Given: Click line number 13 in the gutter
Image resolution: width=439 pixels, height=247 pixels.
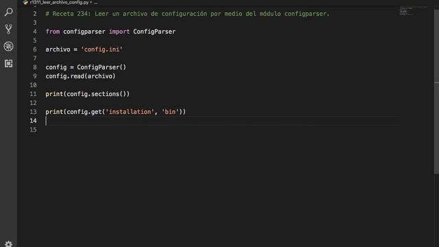Looking at the screenshot, I should 33,112.
